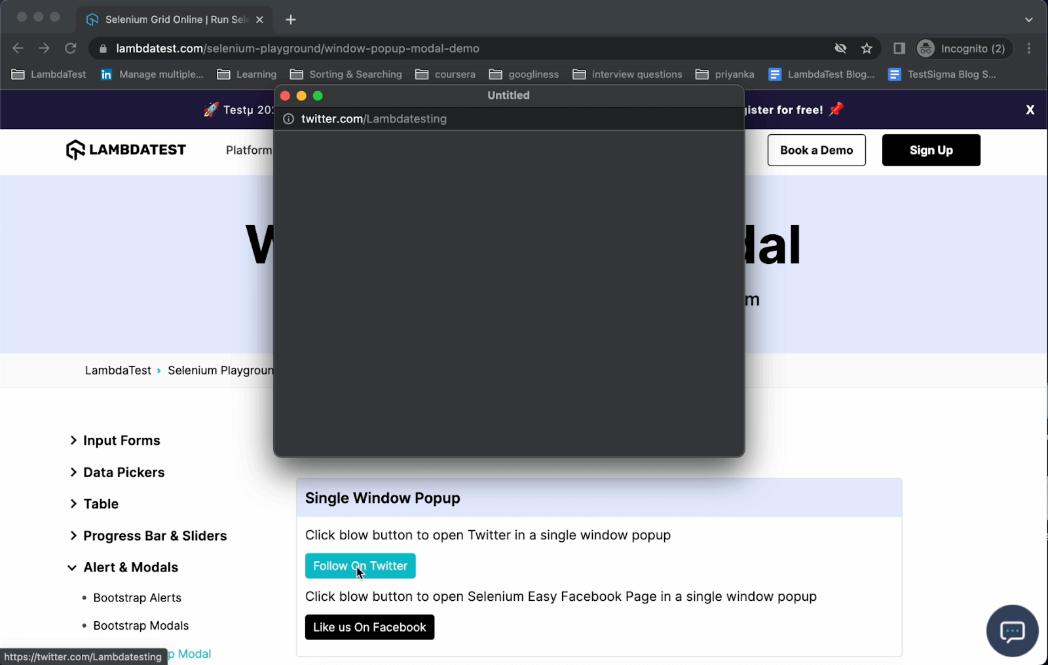Open the coursera bookmark folder

(445, 75)
